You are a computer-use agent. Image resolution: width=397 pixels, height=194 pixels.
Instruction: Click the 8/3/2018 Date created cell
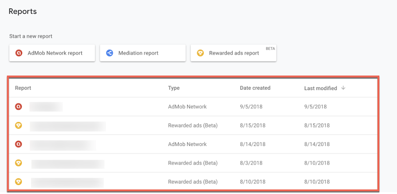coord(251,163)
